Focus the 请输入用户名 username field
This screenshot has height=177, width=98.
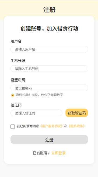[49, 49]
